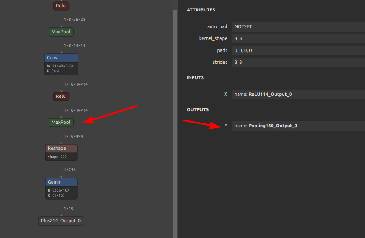
Task: Click Conv weight W 16×8×5×5 initializer
Action: pos(61,66)
